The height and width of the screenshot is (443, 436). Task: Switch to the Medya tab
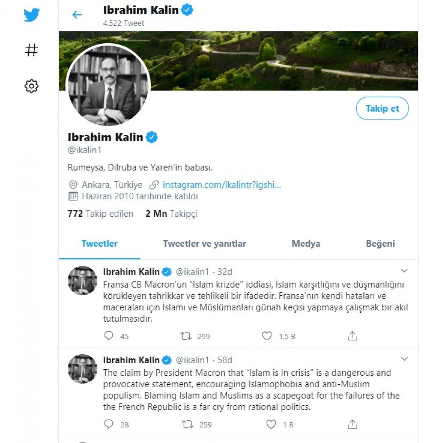coord(306,244)
